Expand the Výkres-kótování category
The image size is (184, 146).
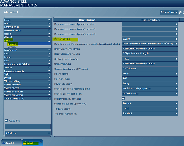point(28,85)
